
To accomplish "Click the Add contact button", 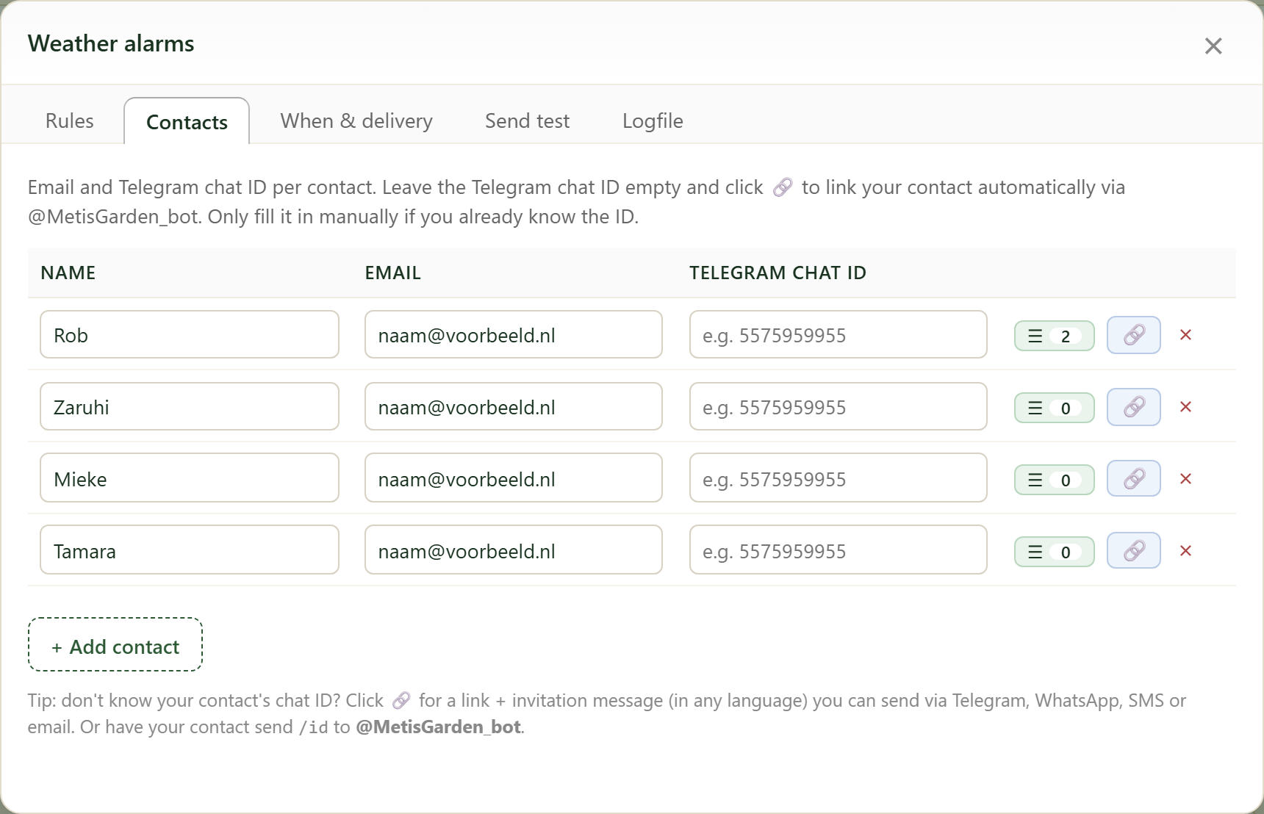I will tap(115, 644).
